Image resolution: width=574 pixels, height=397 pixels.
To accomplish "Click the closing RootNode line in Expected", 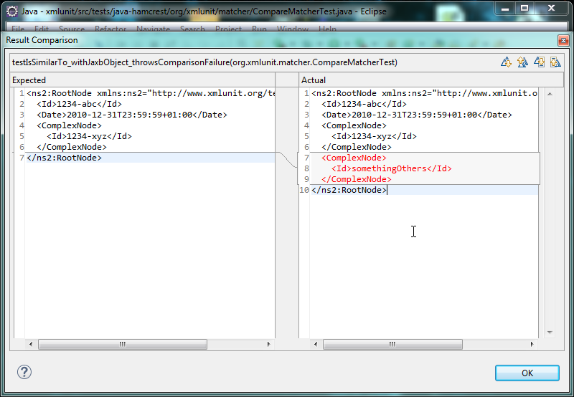I will click(x=65, y=158).
